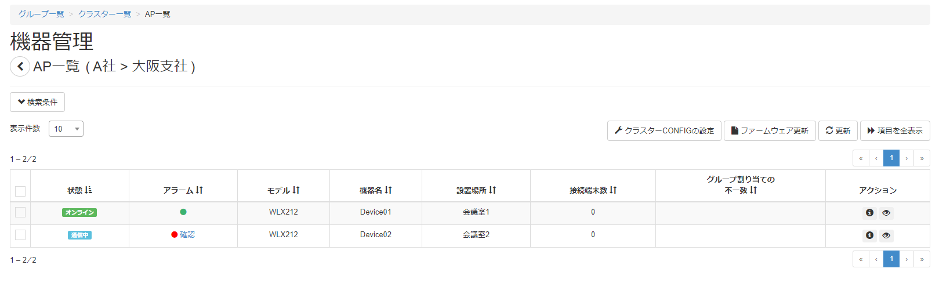The width and height of the screenshot is (939, 283).
Task: Click the 確認 alarm link for Device02
Action: click(x=187, y=235)
